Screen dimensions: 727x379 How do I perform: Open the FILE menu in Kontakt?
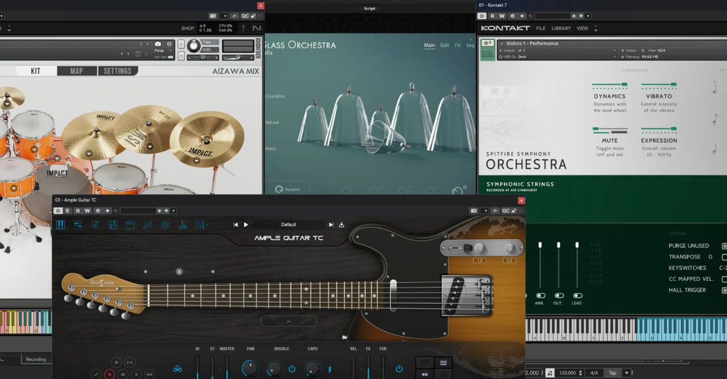pyautogui.click(x=541, y=28)
